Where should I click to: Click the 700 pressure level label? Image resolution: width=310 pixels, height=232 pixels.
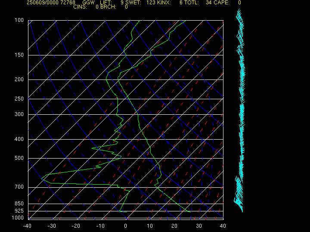tap(19, 187)
